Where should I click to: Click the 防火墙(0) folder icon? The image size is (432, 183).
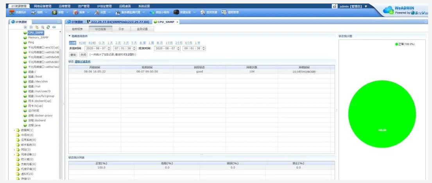[18, 159]
